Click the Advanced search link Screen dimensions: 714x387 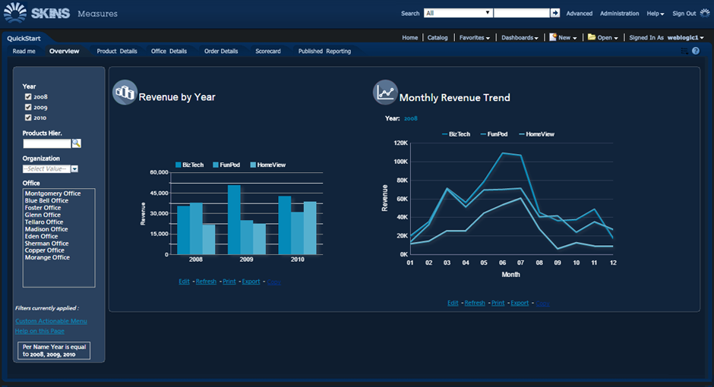click(x=580, y=14)
